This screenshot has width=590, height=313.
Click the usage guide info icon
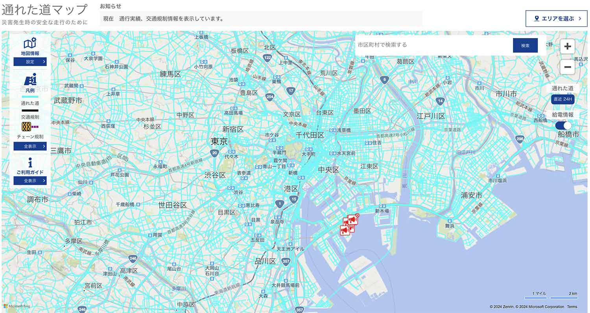[30, 162]
